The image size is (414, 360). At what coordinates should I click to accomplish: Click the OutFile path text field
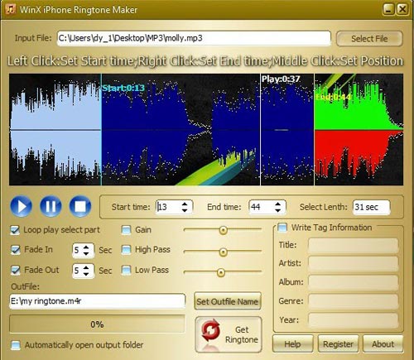point(97,301)
